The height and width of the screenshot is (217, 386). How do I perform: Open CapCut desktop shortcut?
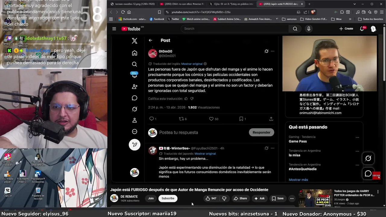tap(8, 192)
